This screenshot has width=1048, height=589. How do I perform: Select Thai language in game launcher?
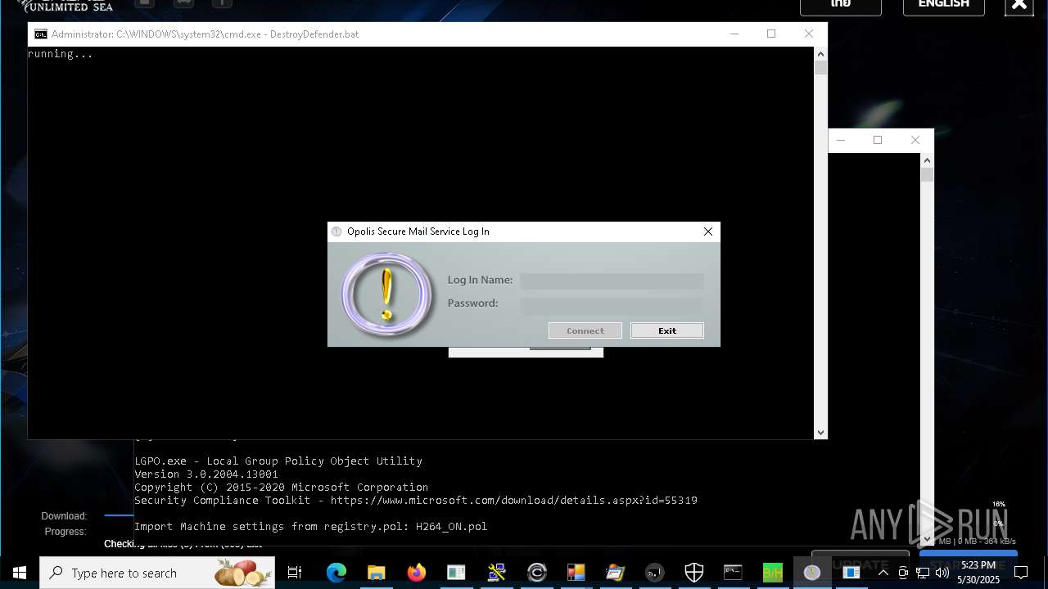click(841, 5)
